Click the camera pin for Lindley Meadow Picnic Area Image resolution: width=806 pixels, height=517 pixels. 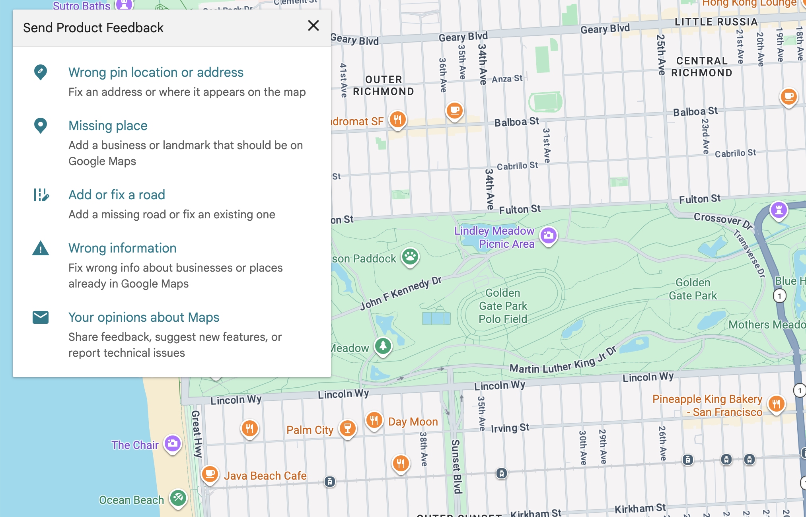(x=548, y=236)
